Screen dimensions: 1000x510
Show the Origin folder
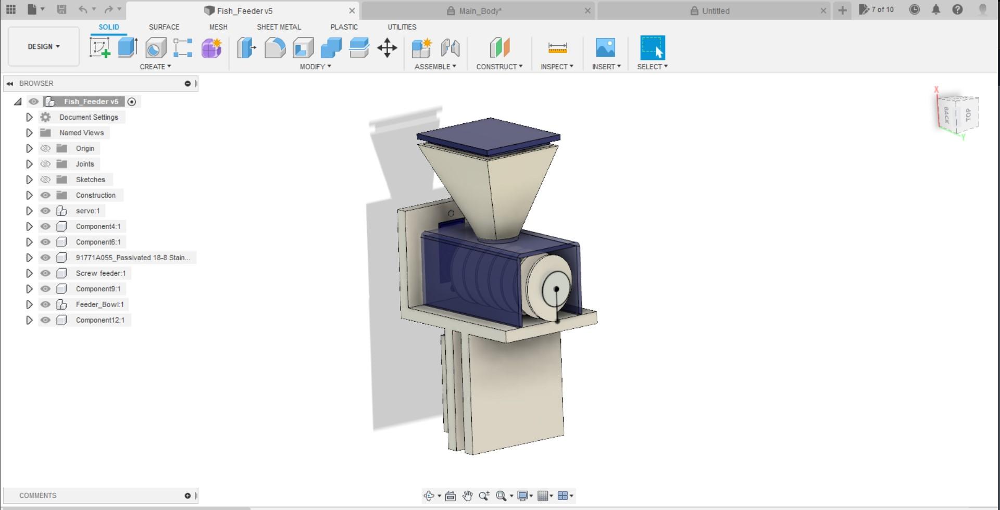(45, 148)
